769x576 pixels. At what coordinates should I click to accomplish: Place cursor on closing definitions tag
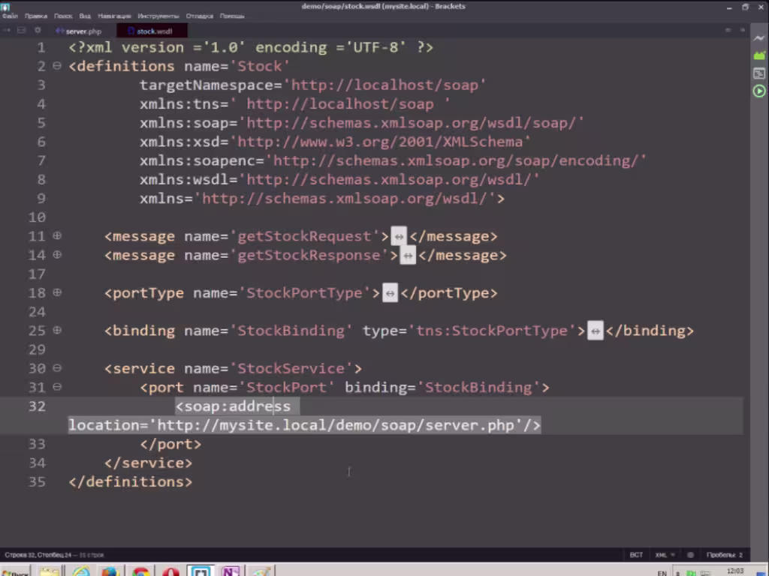click(x=130, y=481)
